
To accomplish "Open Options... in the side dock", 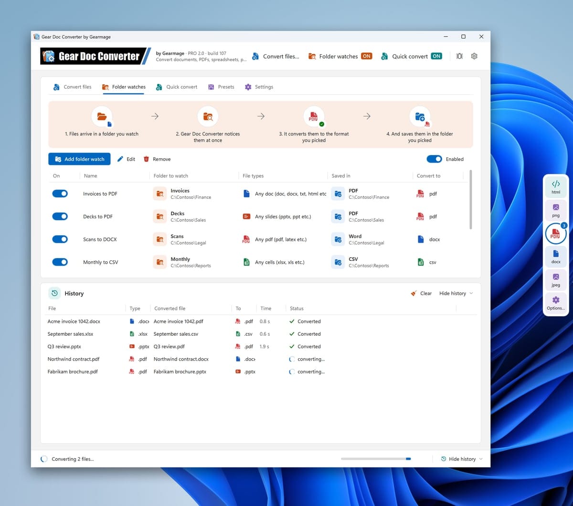I will (x=556, y=303).
